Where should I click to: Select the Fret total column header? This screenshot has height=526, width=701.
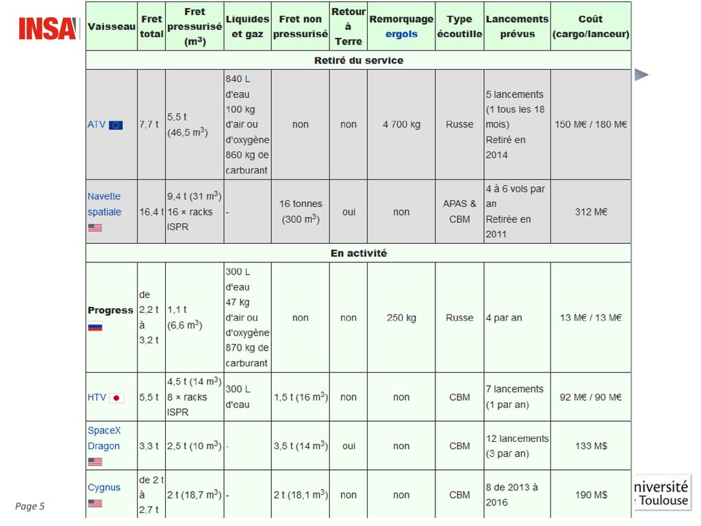pos(151,27)
